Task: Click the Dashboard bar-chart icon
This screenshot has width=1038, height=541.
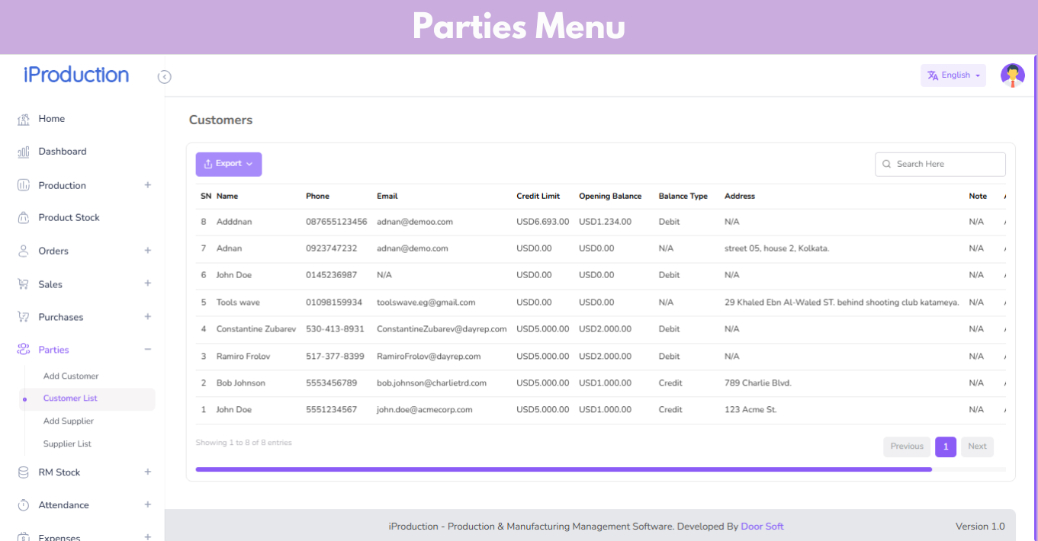Action: 24,152
